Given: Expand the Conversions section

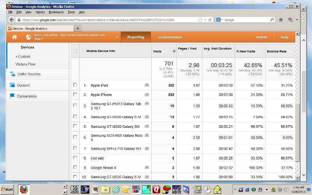Looking at the screenshot, I should point(27,96).
